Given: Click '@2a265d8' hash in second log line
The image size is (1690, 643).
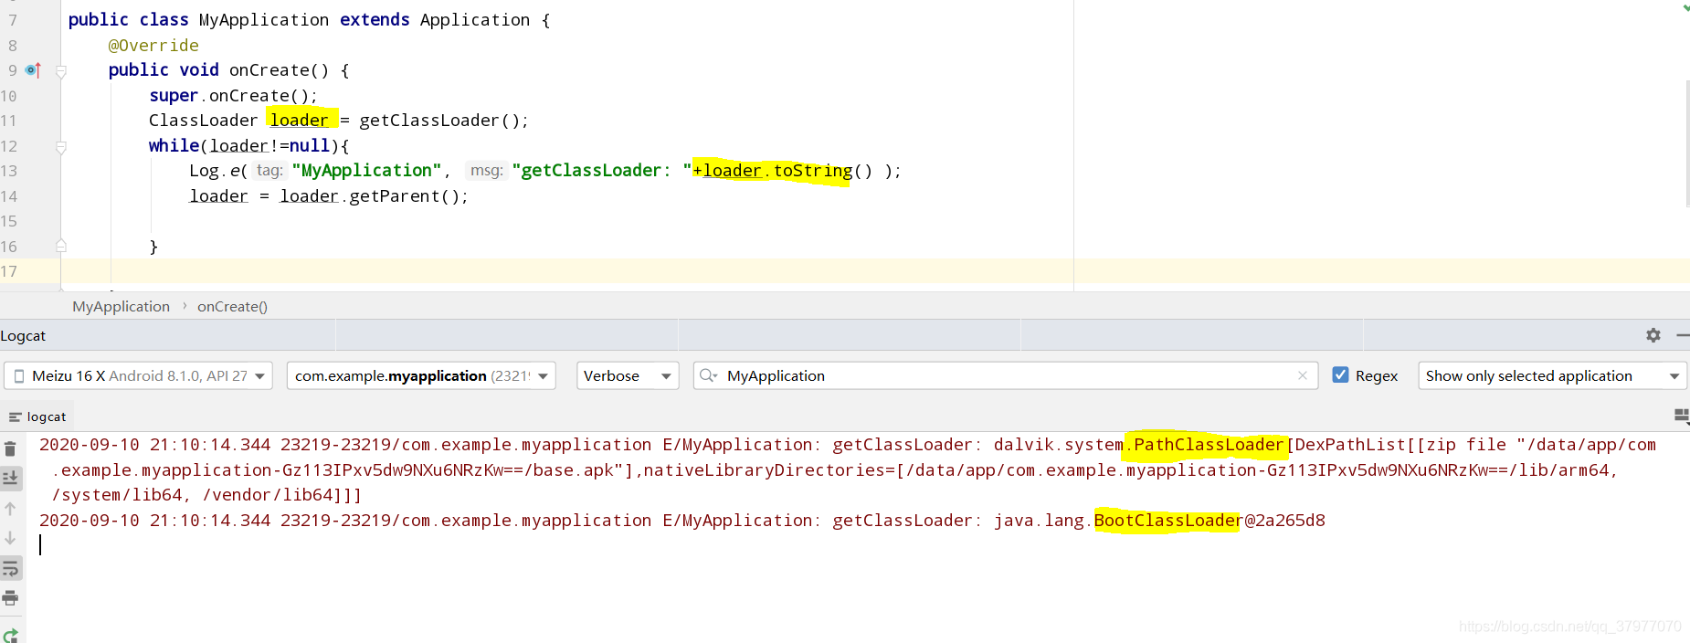Looking at the screenshot, I should click(1284, 521).
